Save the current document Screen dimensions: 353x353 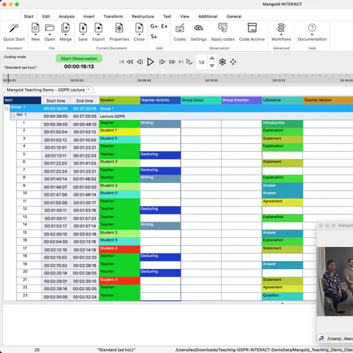(x=83, y=28)
